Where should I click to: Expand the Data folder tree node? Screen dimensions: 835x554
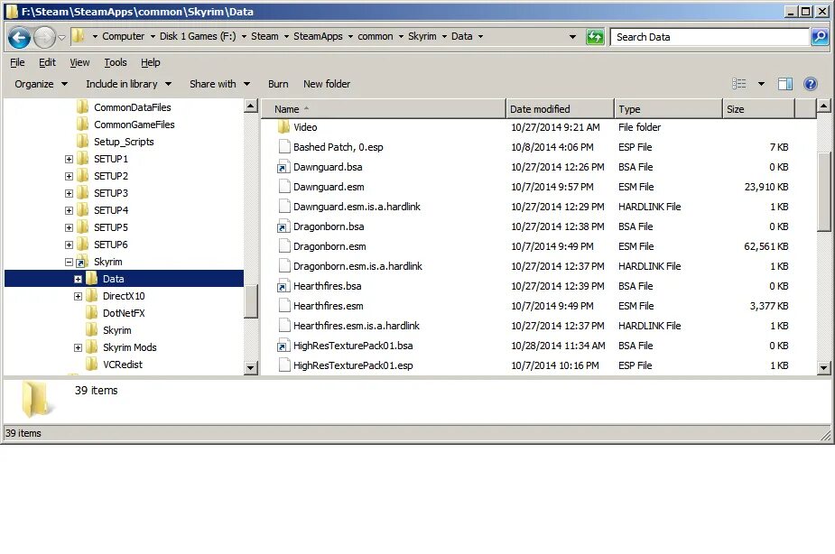click(78, 279)
